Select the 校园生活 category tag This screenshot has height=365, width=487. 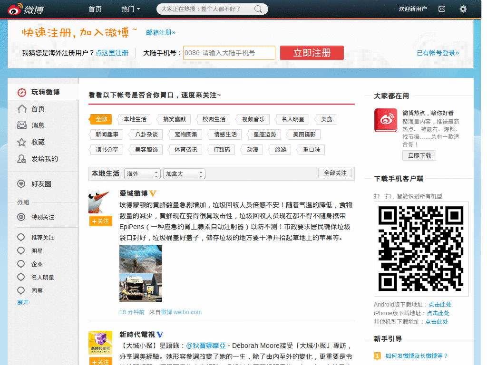(x=214, y=119)
